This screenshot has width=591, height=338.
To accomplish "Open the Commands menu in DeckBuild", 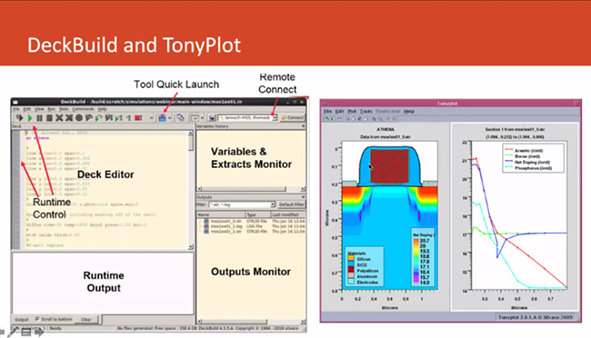I will (83, 109).
